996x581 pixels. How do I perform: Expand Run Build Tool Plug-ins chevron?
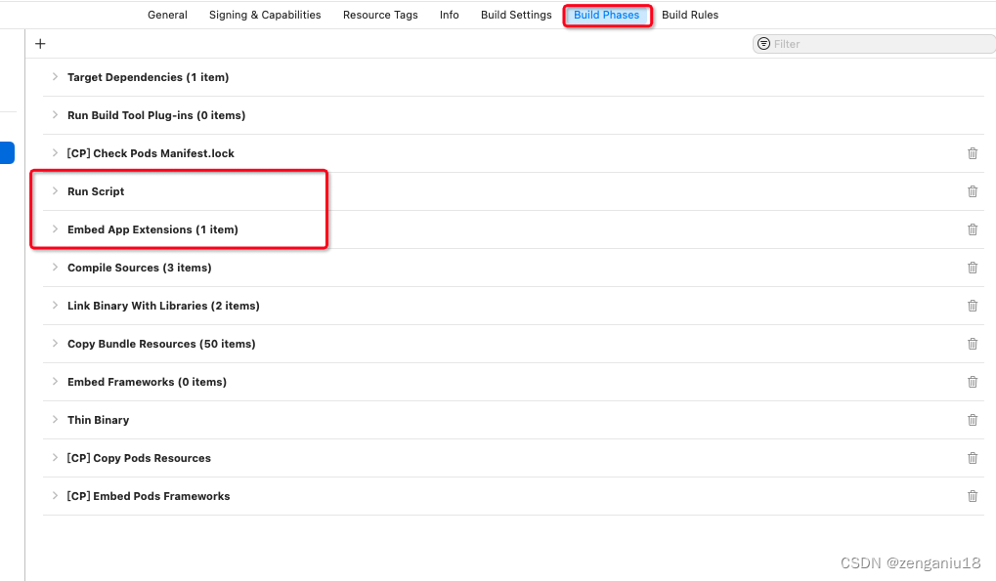(55, 115)
